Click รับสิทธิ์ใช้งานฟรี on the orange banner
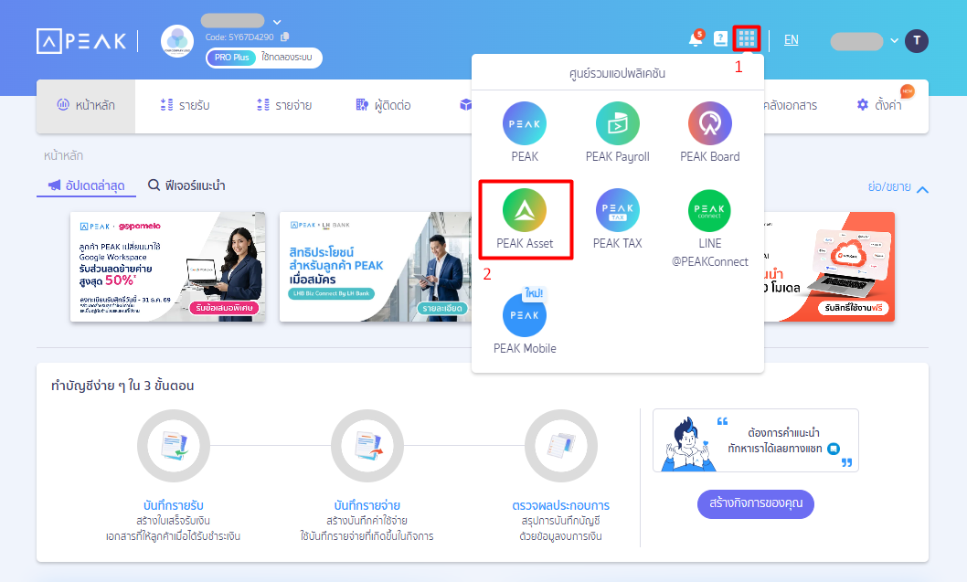This screenshot has width=967, height=582. point(854,308)
